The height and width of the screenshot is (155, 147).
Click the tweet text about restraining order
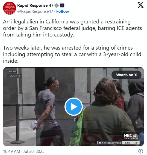[x=72, y=28]
